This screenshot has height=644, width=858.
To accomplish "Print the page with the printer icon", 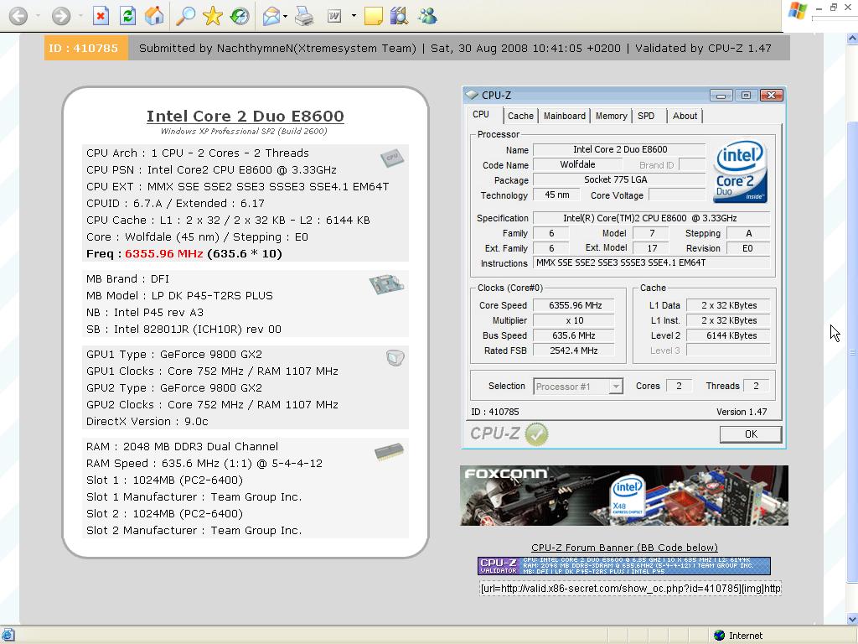I will point(304,16).
